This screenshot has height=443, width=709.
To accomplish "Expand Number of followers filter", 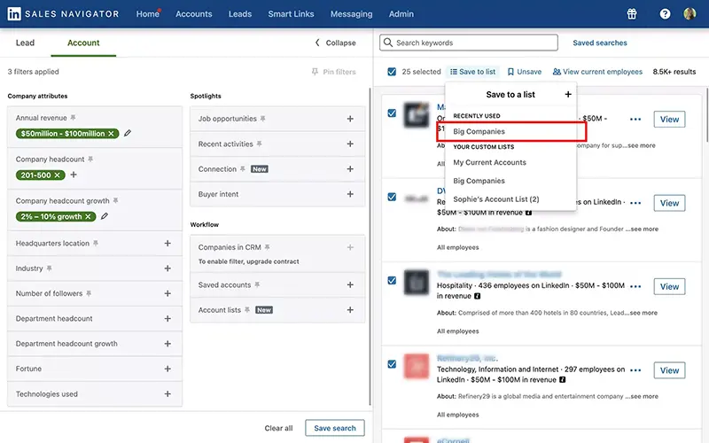I will [168, 293].
